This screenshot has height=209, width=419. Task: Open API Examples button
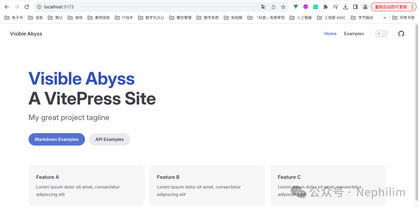click(109, 139)
